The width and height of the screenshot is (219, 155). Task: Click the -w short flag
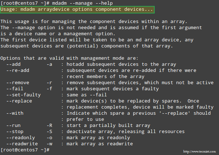pyautogui.click(x=49, y=144)
